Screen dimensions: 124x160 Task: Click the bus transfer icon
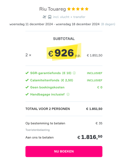coord(50,17)
